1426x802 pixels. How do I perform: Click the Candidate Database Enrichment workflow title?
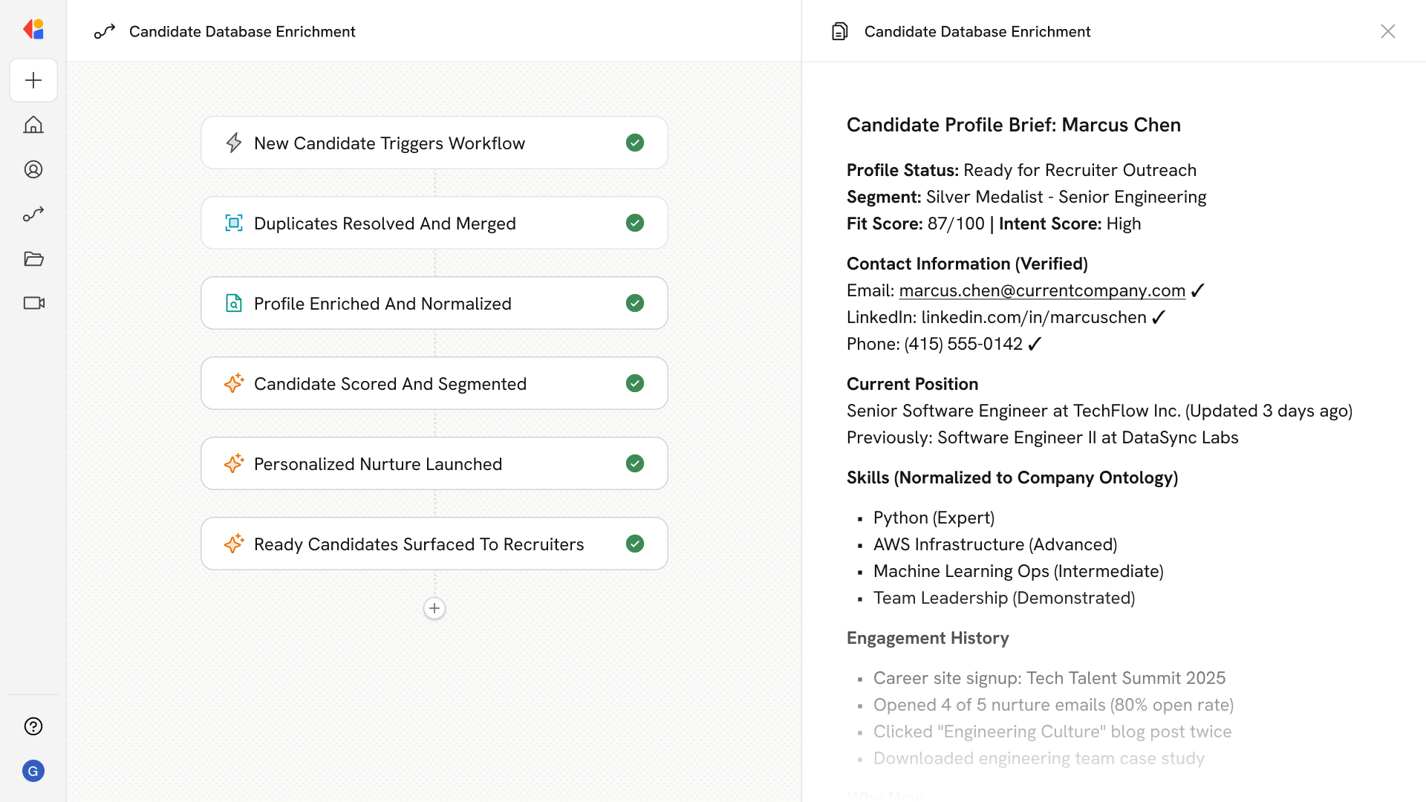pyautogui.click(x=242, y=31)
